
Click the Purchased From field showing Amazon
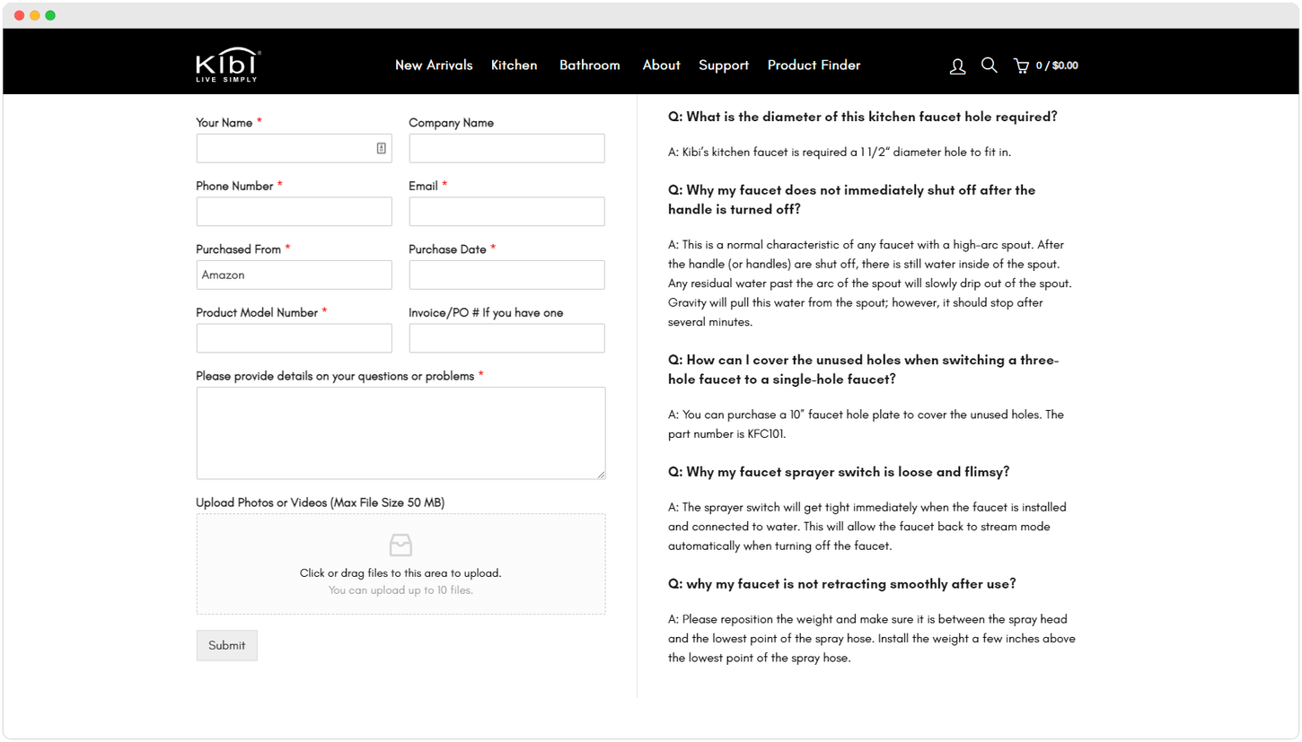[x=295, y=275]
